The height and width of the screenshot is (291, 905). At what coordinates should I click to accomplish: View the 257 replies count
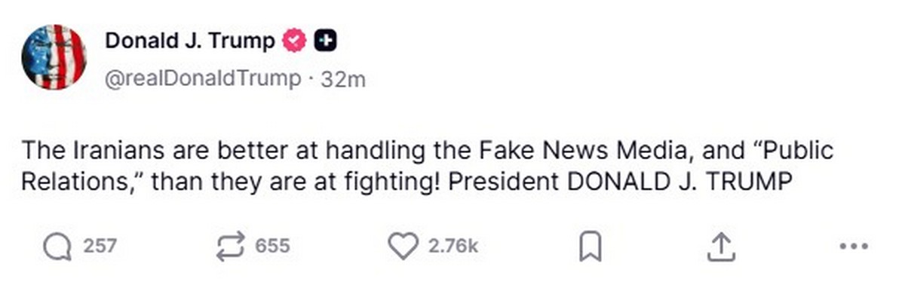[x=99, y=246]
